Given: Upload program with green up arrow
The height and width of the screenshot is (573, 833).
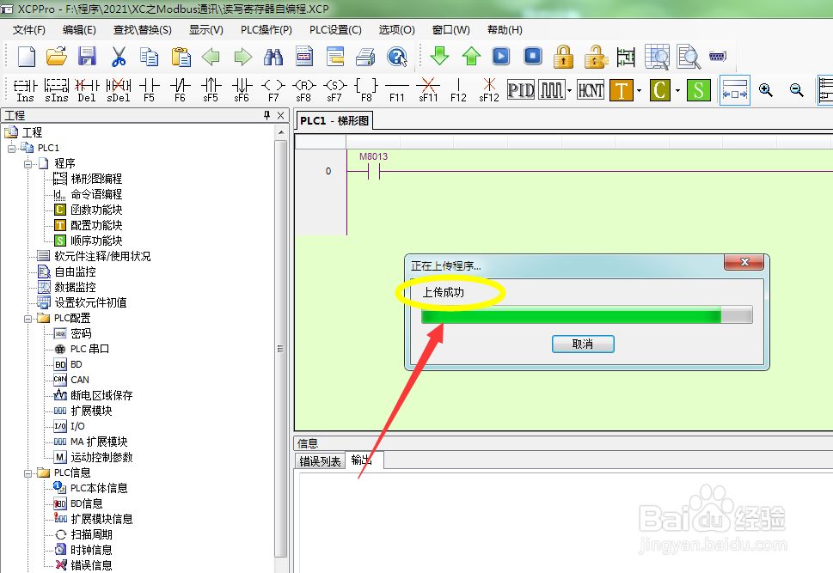Looking at the screenshot, I should pyautogui.click(x=471, y=56).
